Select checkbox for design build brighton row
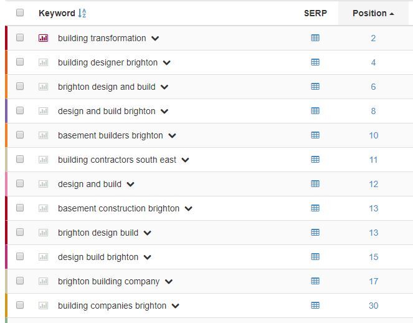The height and width of the screenshot is (323, 413). click(x=20, y=256)
